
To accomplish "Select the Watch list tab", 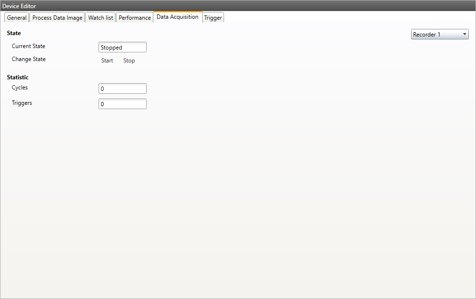I will pyautogui.click(x=100, y=17).
